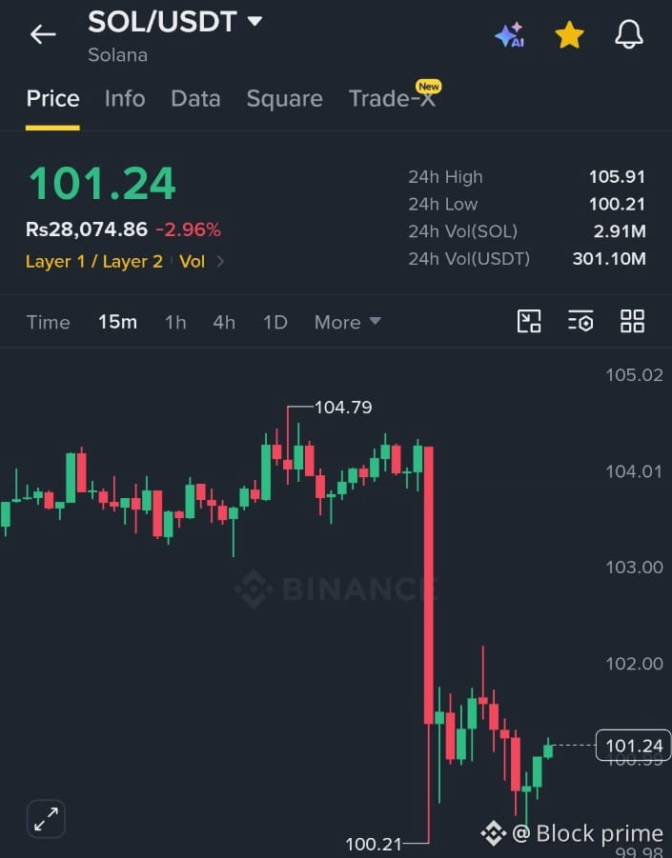Image resolution: width=672 pixels, height=858 pixels.
Task: Open the four-square grid layout icon
Action: (632, 321)
